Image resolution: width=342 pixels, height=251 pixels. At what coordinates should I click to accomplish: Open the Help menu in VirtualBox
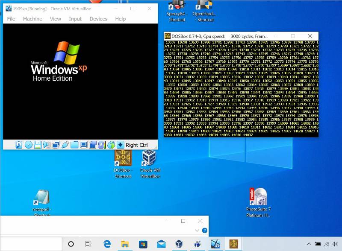point(121,19)
